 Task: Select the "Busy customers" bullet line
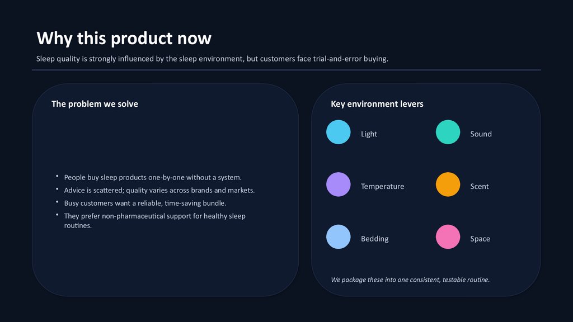point(145,203)
